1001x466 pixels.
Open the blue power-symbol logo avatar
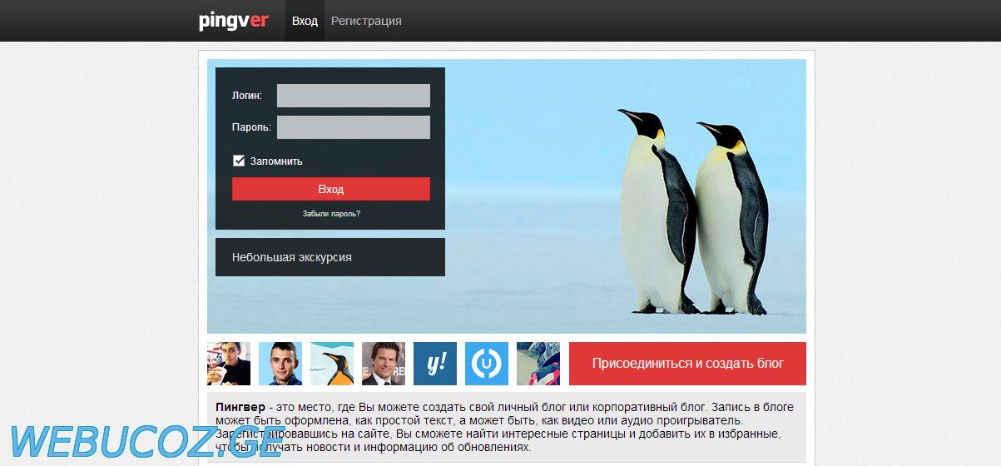(487, 364)
